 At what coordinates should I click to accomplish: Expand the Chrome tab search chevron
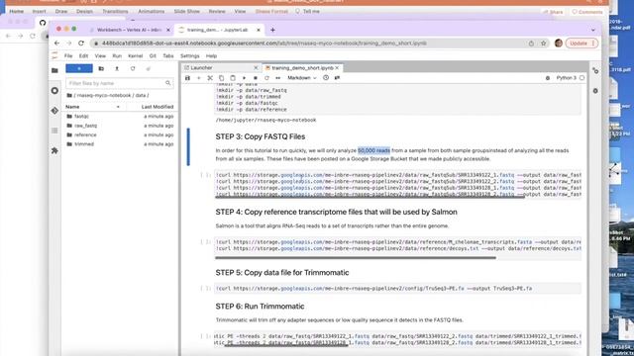click(592, 30)
